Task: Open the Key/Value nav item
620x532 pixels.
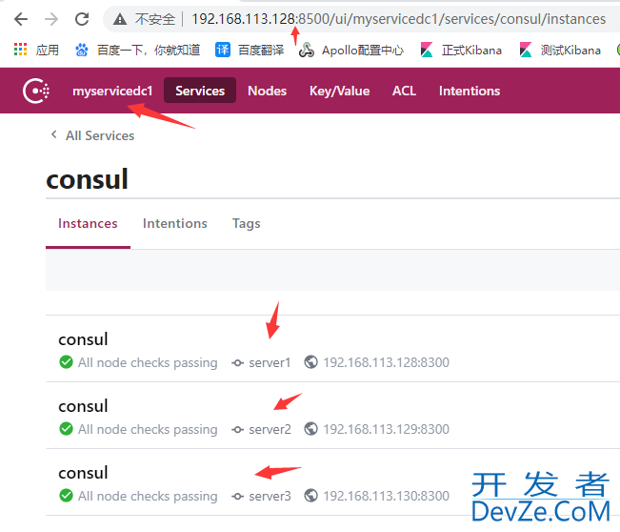Action: pos(339,91)
